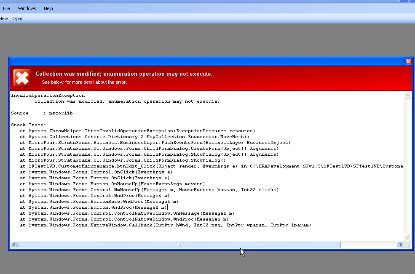Image resolution: width=415 pixels, height=274 pixels.
Task: Click the horizontal scrollbar thumb
Action: coord(179,245)
